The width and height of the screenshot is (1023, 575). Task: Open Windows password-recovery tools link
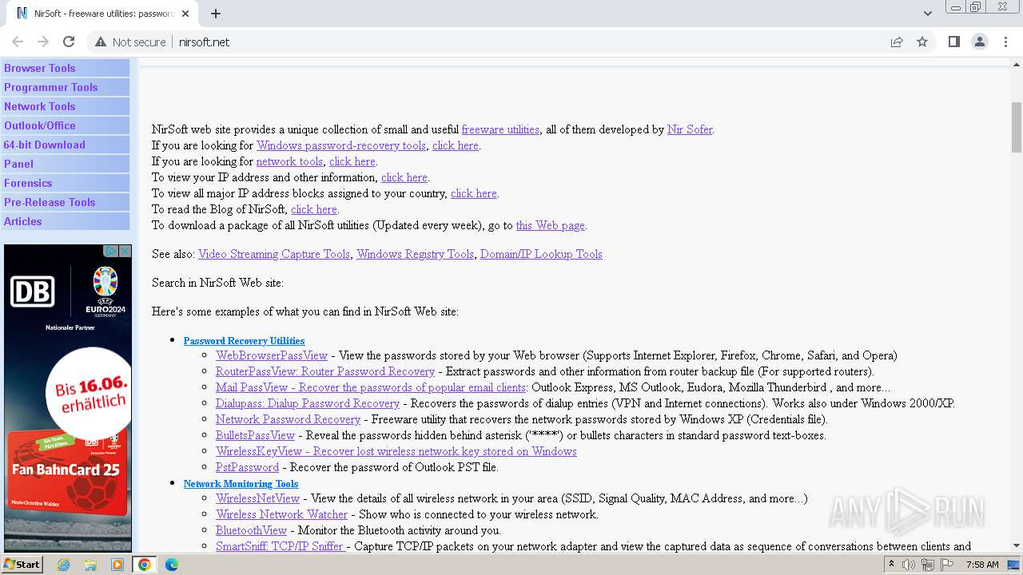click(x=341, y=145)
